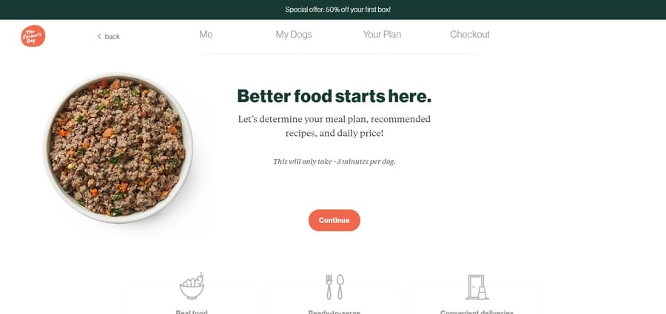
Task: Click the fork and spoon icon
Action: click(334, 287)
